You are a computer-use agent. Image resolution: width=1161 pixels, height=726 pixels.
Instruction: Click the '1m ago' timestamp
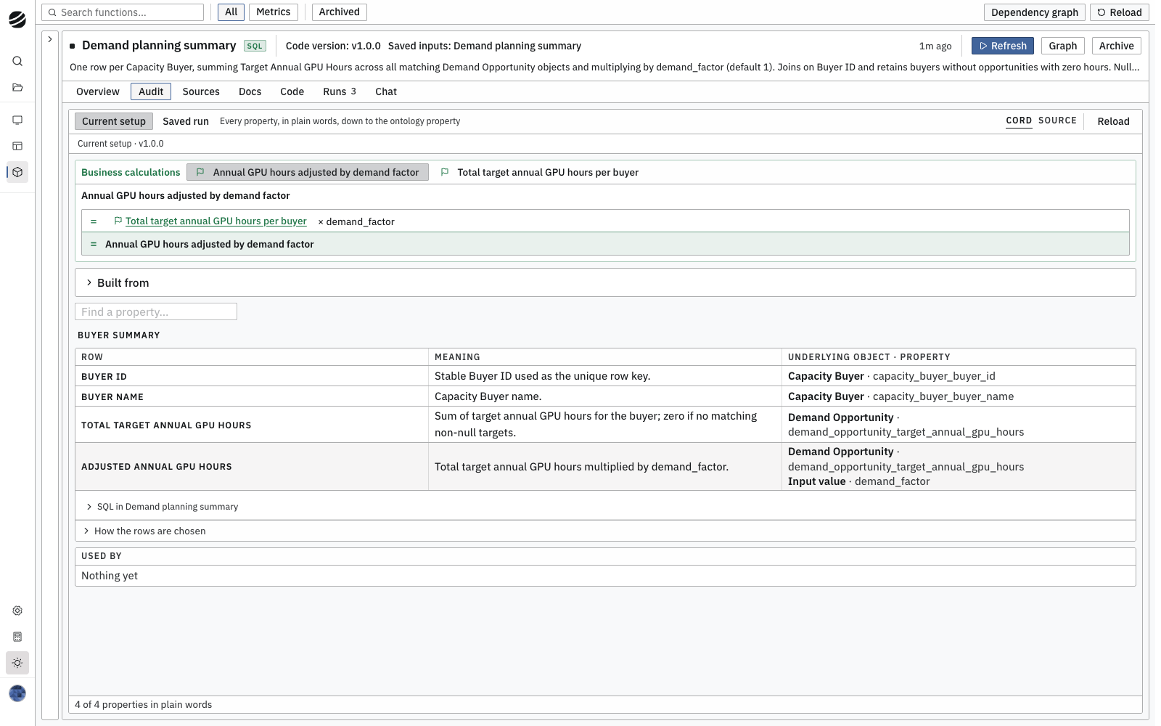click(x=935, y=46)
